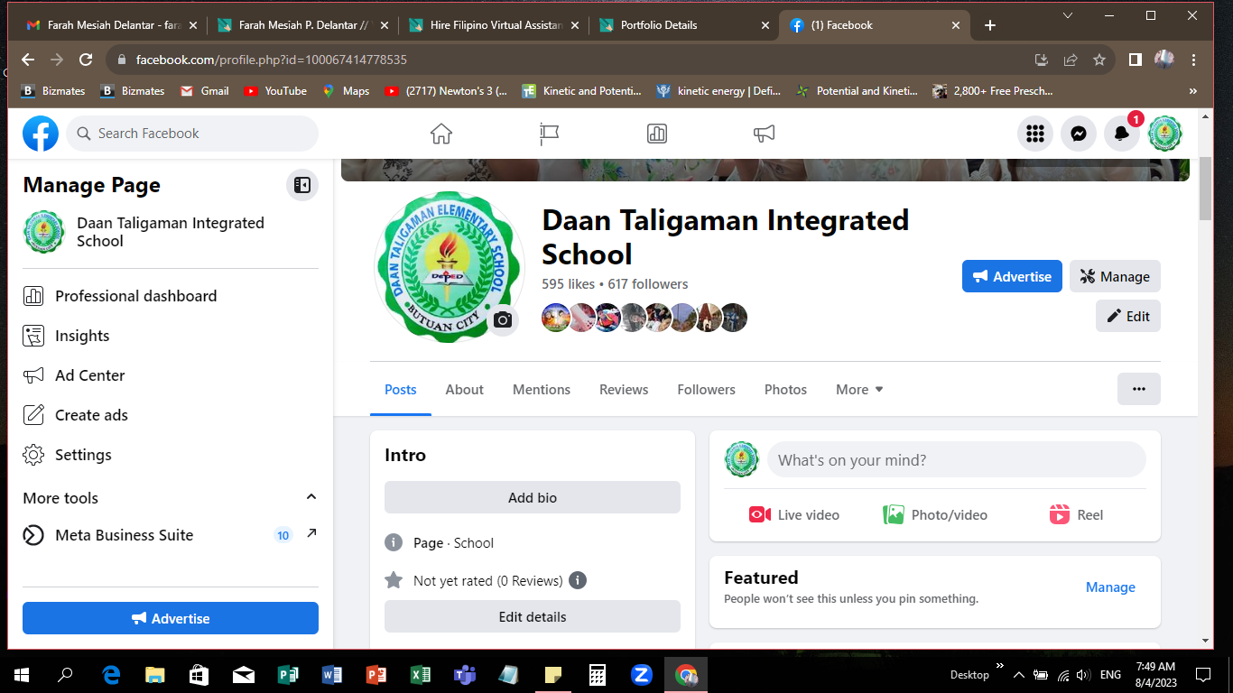Click the blue Advertise button beside Manage

point(1012,277)
